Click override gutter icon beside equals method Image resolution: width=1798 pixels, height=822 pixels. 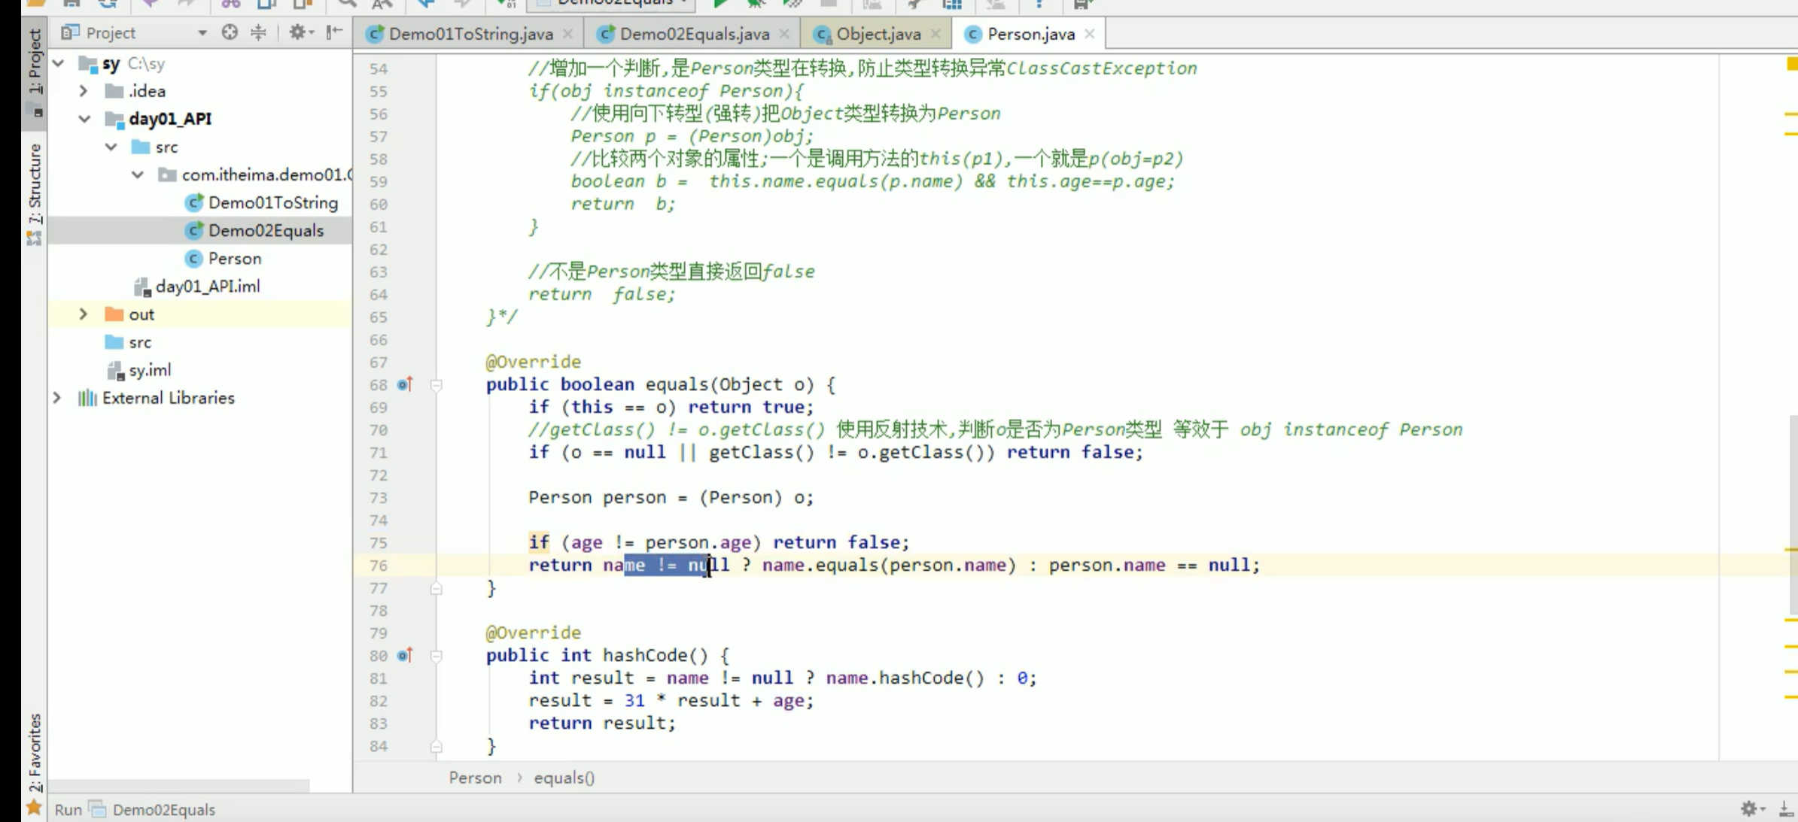point(404,384)
